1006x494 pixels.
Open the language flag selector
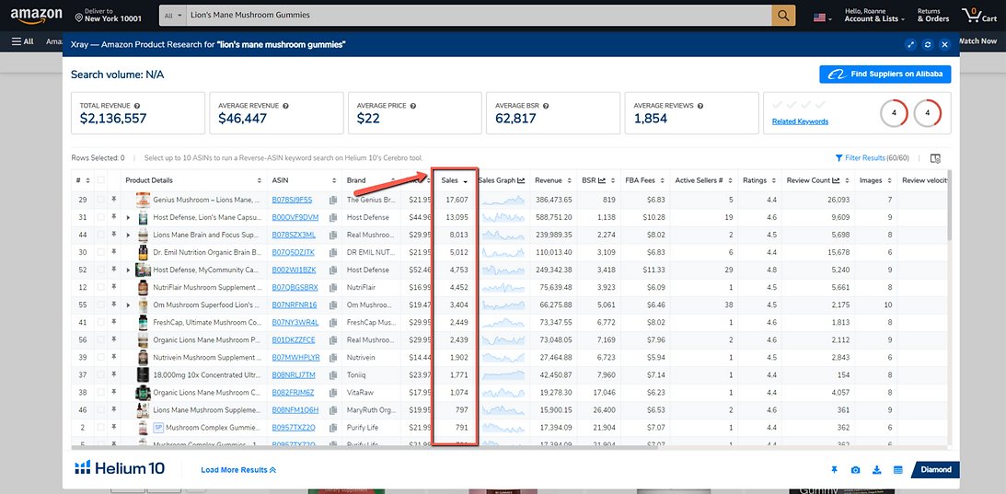(x=823, y=18)
